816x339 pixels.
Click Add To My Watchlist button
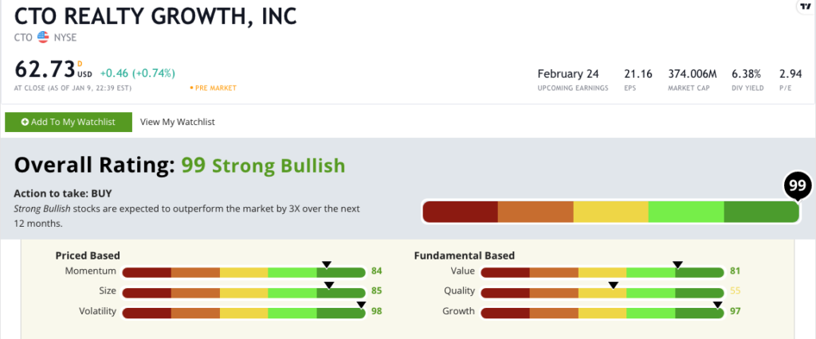coord(69,123)
